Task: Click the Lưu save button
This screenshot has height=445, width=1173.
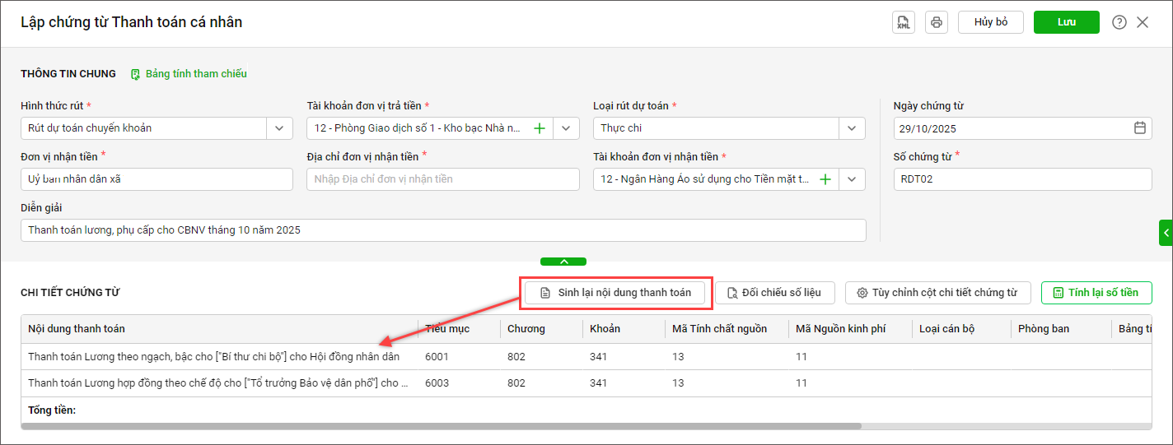Action: point(1066,22)
